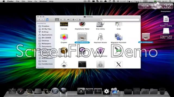This screenshot has height=97, width=174.
Task: Open the Action gear dropdown
Action: (x=74, y=20)
